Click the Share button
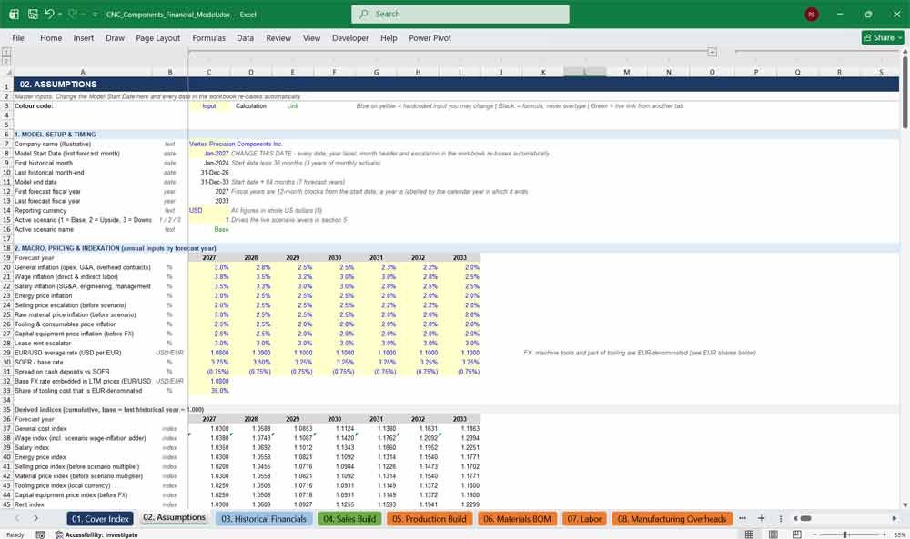This screenshot has height=539, width=910. click(883, 37)
